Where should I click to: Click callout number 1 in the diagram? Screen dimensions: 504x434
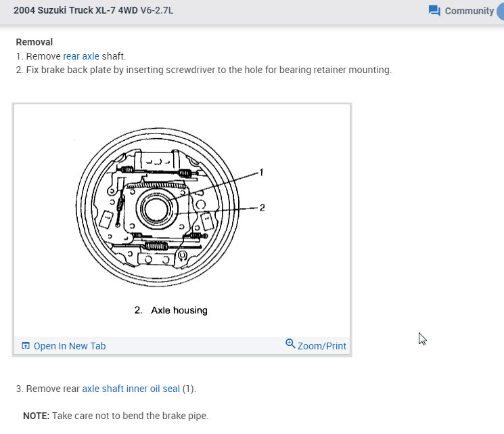point(261,173)
